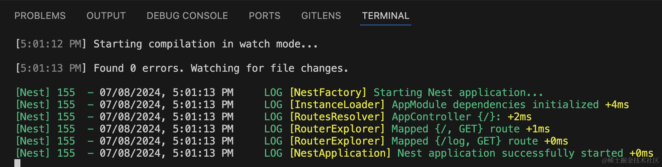Click the 'Starting compilation in watch mode' text
This screenshot has height=167, width=662.
pos(205,44)
